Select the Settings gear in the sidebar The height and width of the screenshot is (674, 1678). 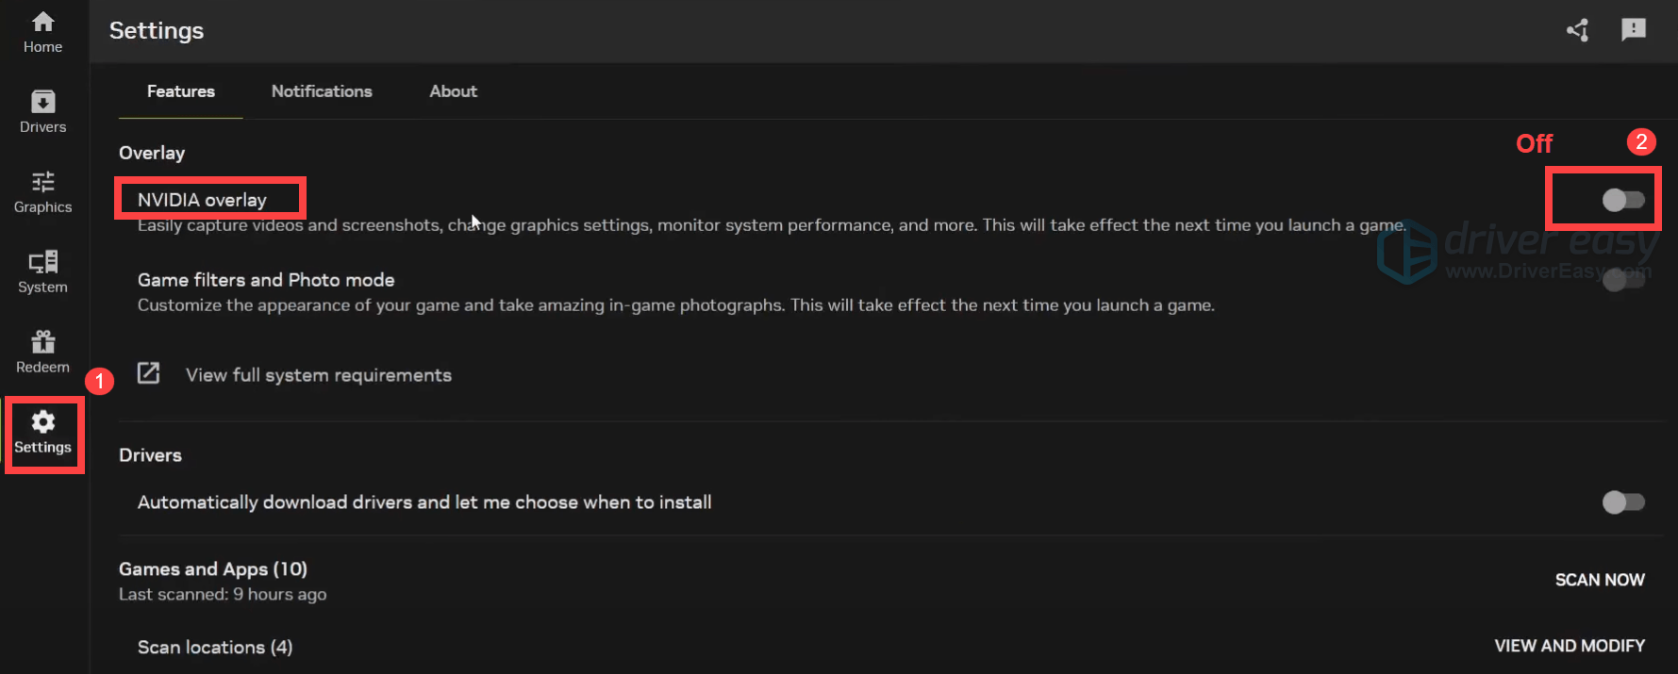pos(43,433)
